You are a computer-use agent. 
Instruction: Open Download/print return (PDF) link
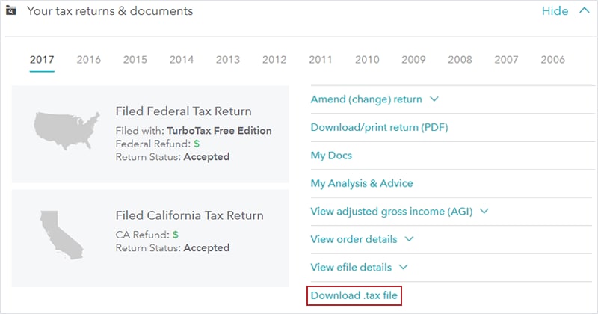point(379,127)
